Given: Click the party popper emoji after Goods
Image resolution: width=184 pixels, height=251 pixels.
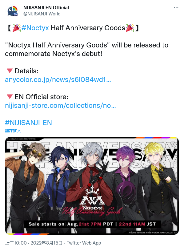Looking at the screenshot, I should coord(130,28).
